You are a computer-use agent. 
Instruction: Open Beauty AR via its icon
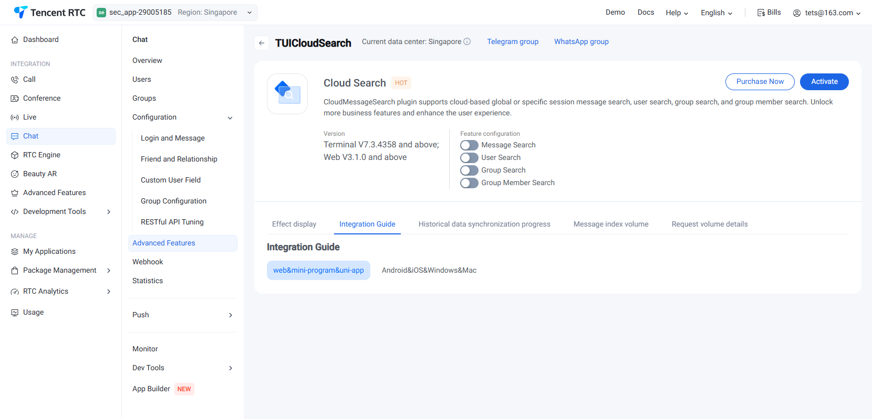point(15,174)
